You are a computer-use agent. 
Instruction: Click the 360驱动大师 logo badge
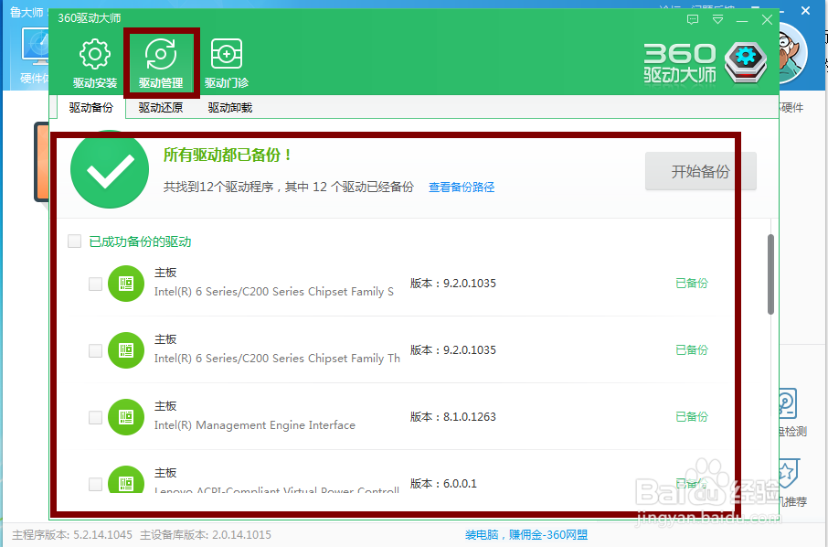(x=746, y=62)
